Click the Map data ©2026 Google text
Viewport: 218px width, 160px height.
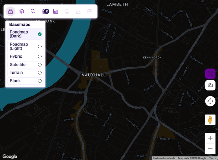192,158
